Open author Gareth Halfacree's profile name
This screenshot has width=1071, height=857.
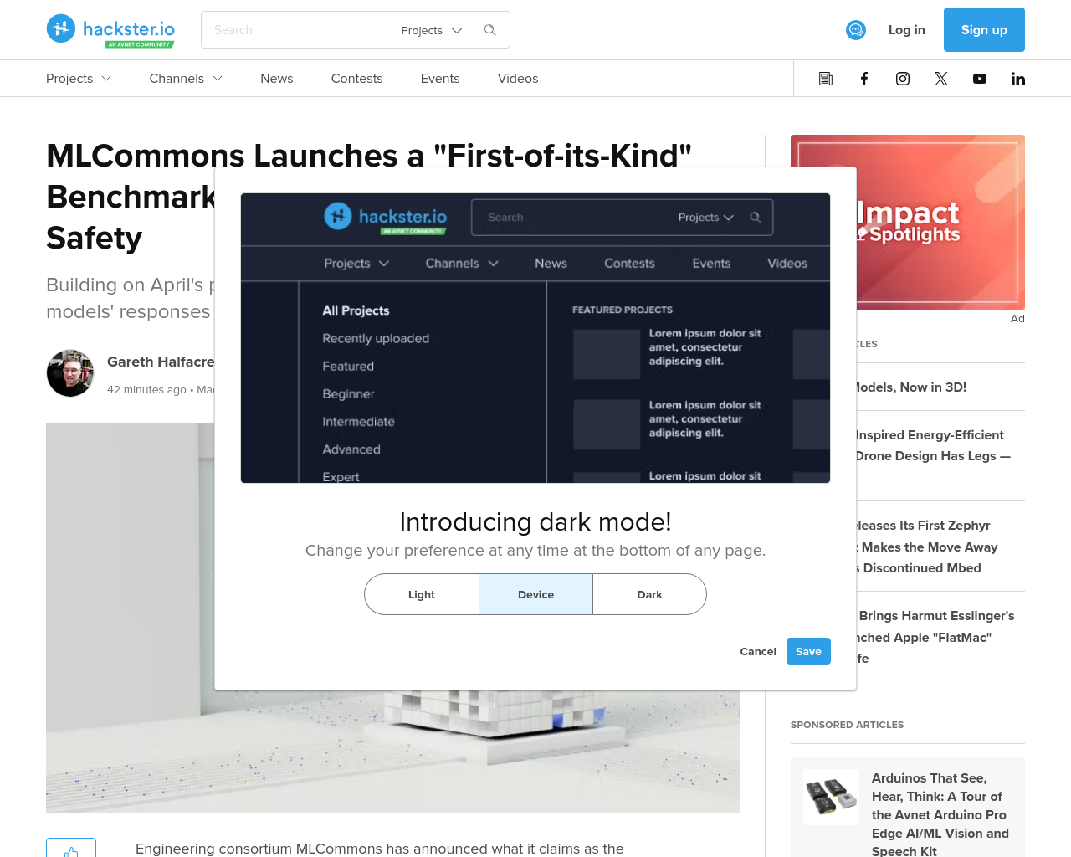pyautogui.click(x=161, y=362)
